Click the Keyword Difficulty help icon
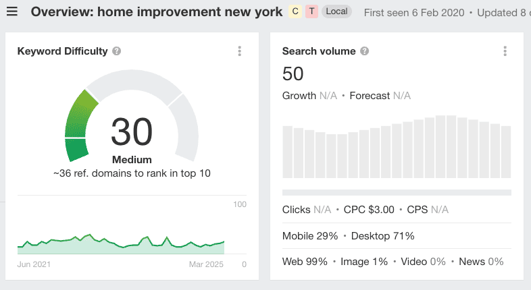Viewport: 531px width, 290px height. click(x=117, y=51)
